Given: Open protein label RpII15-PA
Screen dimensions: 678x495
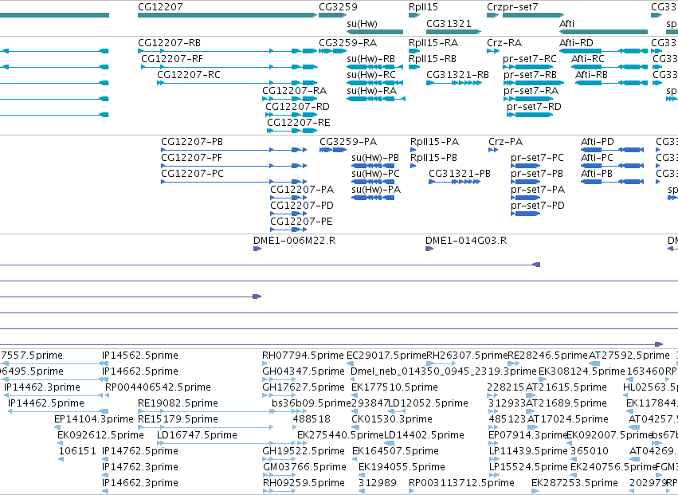Looking at the screenshot, I should tap(435, 142).
